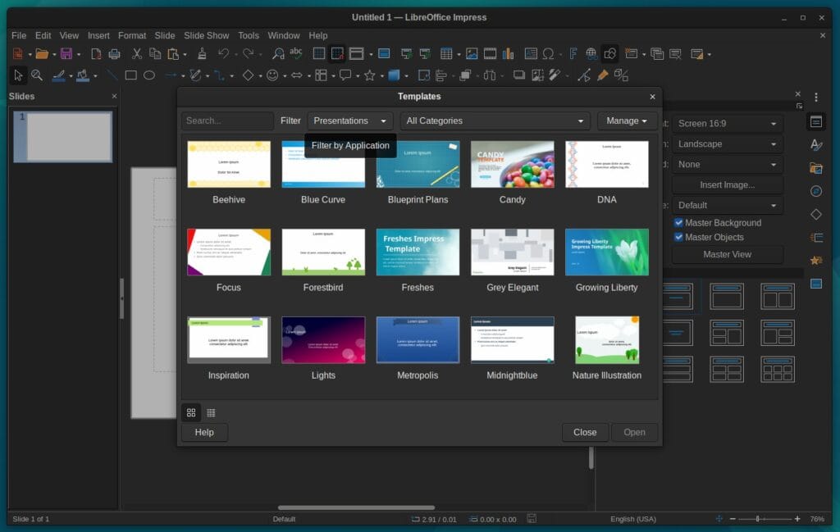Select the Ellipse drawing tool

point(150,75)
